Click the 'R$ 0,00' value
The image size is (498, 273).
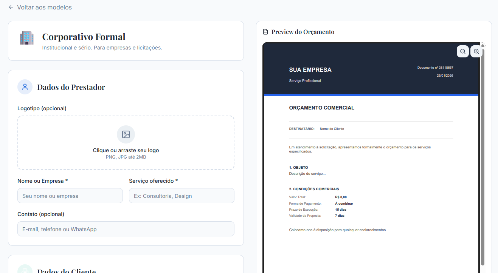pos(341,197)
